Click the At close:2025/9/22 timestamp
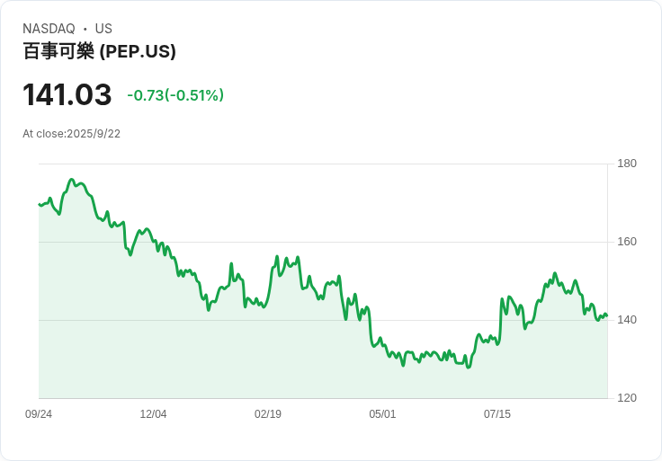The width and height of the screenshot is (662, 461). click(x=71, y=134)
